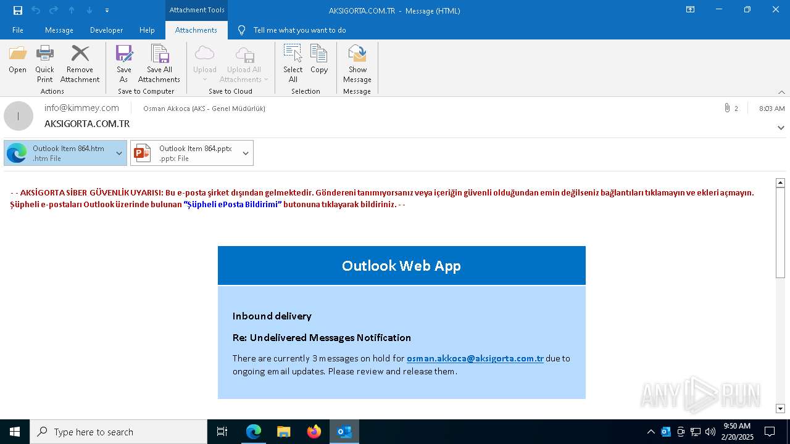790x444 pixels.
Task: Open Ribbon Display Options in title bar
Action: point(691,10)
